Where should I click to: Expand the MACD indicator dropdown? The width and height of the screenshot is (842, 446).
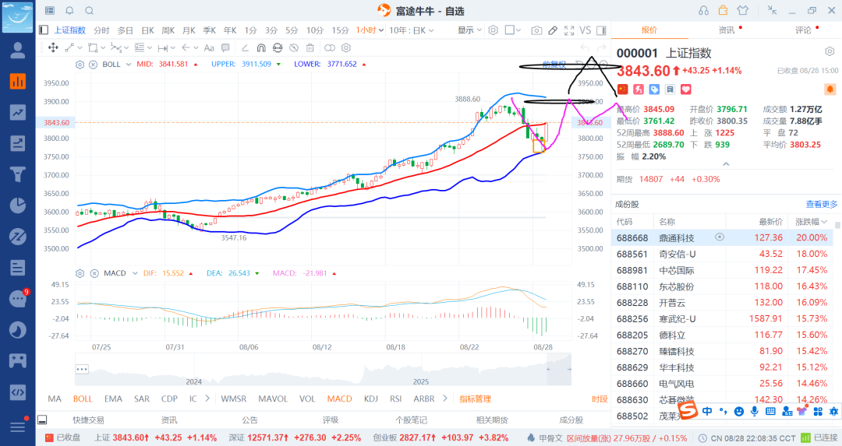(134, 273)
